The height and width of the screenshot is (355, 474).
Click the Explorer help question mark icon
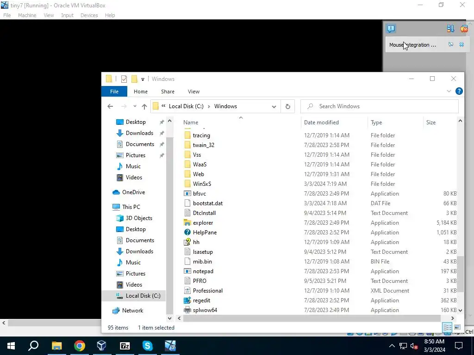pos(459,91)
